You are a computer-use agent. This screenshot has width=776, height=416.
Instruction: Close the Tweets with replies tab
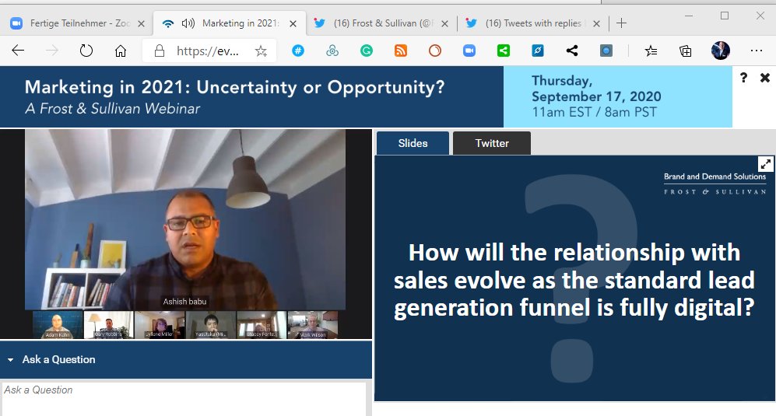click(x=596, y=23)
